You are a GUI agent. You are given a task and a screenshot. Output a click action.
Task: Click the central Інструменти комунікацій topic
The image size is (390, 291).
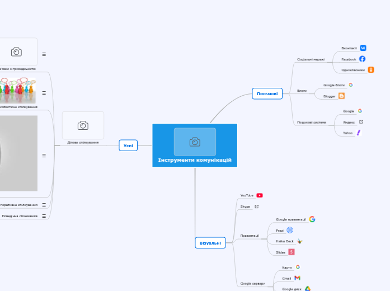click(195, 145)
